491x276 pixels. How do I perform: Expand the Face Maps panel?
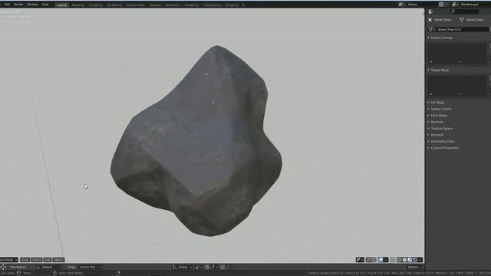click(x=438, y=116)
